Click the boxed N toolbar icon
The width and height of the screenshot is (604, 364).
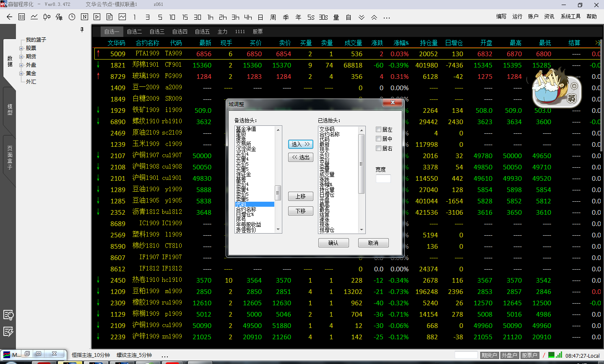tap(84, 17)
